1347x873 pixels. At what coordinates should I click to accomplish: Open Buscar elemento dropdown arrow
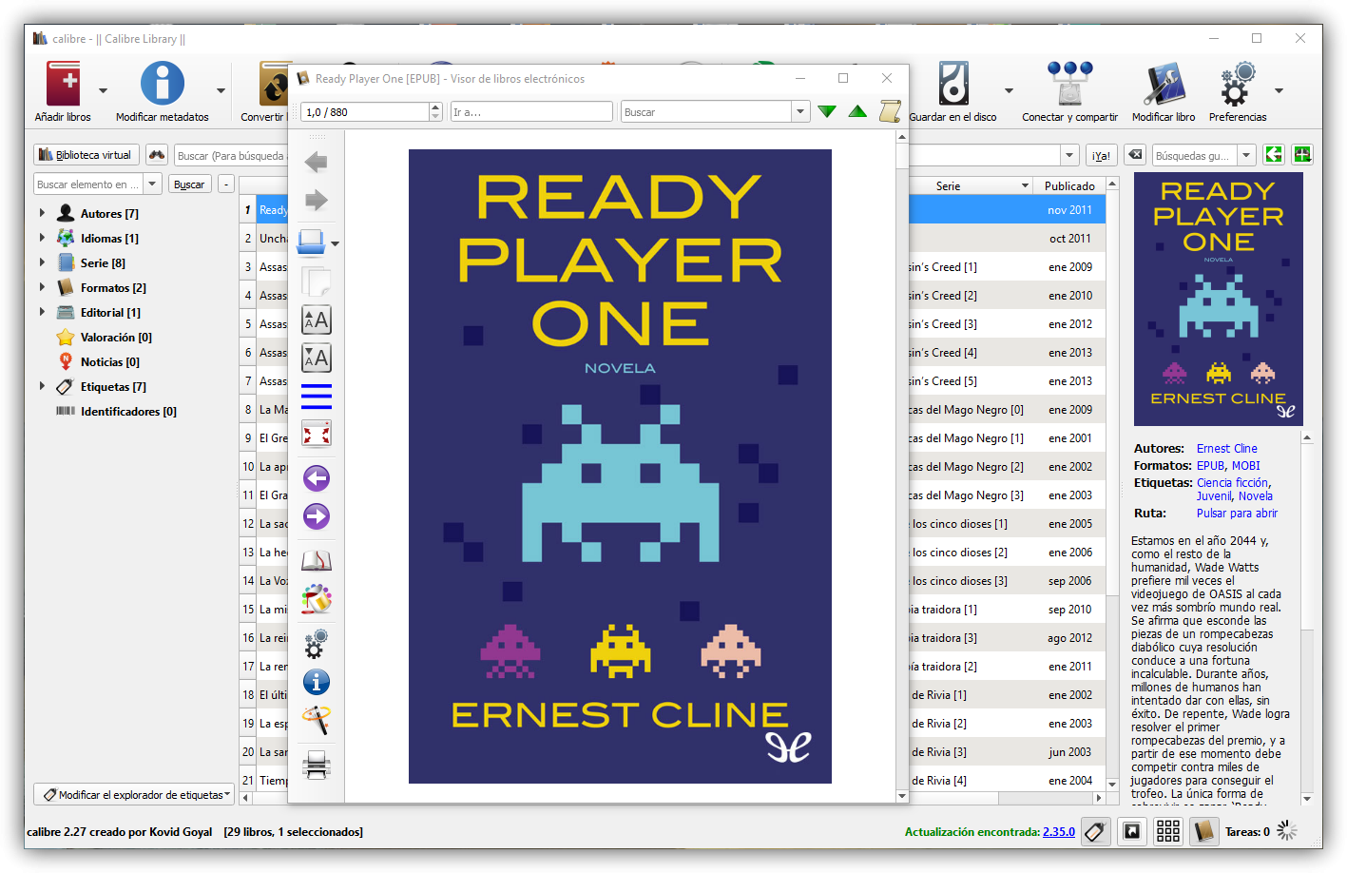point(152,184)
